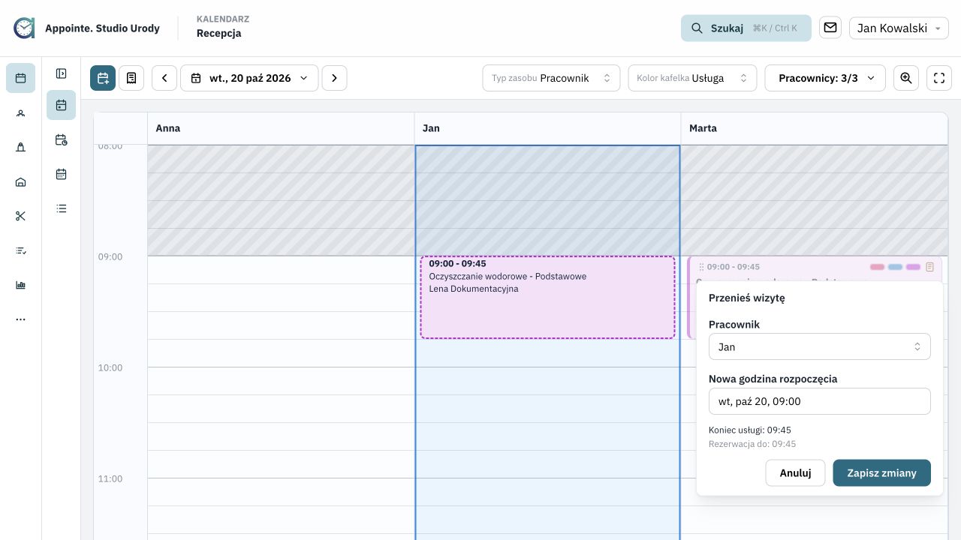This screenshot has width=961, height=540.
Task: Click the Anna column header
Action: [x=281, y=128]
